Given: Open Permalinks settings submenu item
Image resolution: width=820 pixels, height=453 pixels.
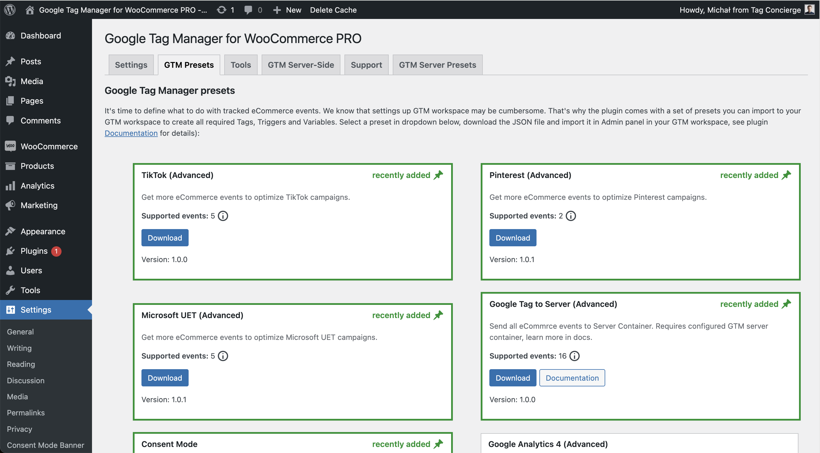Looking at the screenshot, I should (x=26, y=413).
